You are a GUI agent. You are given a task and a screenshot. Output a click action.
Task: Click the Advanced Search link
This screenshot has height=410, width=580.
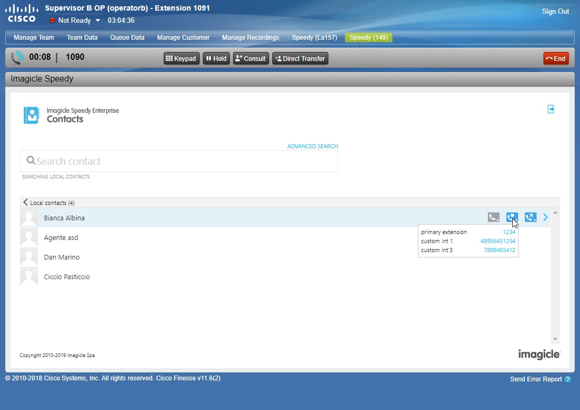point(312,146)
